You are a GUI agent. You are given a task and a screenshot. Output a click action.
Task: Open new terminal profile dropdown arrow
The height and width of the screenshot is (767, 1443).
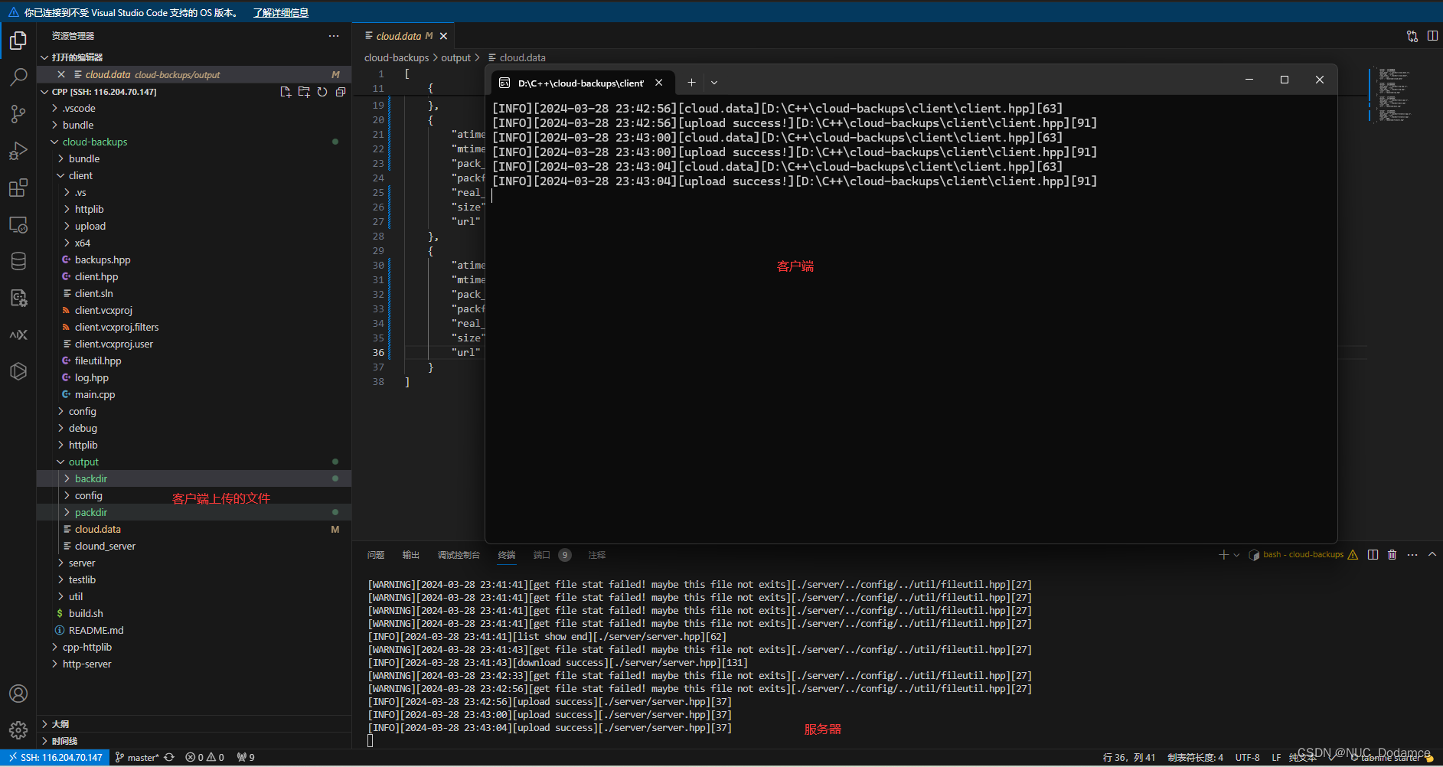[1236, 555]
